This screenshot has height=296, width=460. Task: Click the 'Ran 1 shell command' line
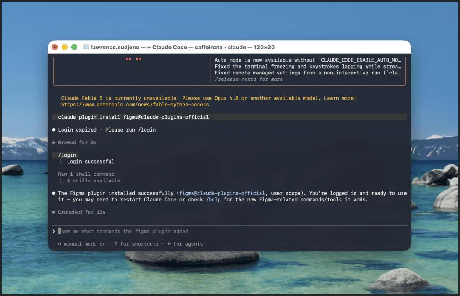coord(86,174)
